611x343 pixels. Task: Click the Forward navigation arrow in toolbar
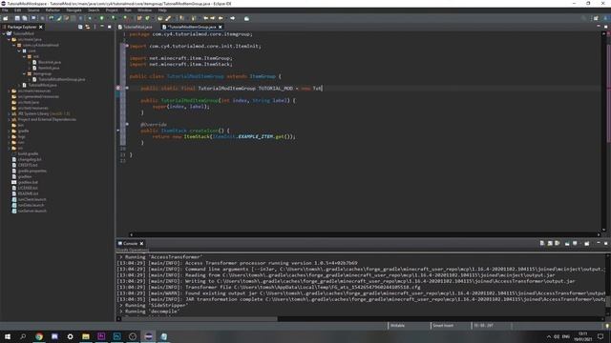233,18
